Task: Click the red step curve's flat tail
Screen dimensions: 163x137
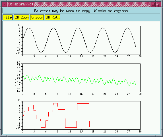Action: pos(113,127)
